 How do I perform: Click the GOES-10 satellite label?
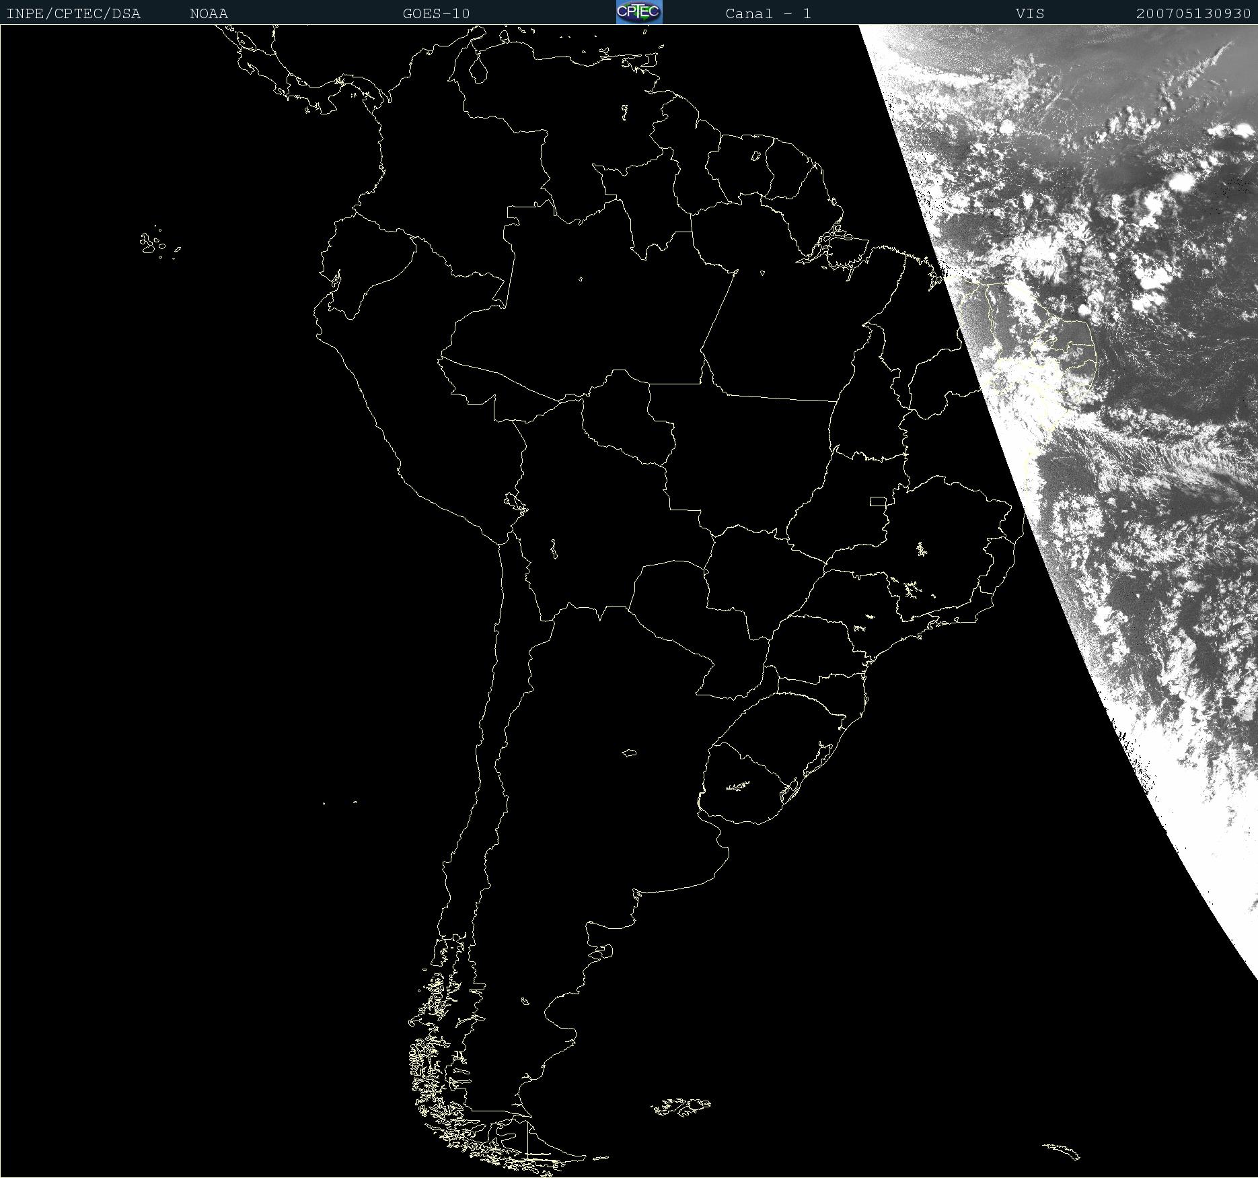coord(437,13)
